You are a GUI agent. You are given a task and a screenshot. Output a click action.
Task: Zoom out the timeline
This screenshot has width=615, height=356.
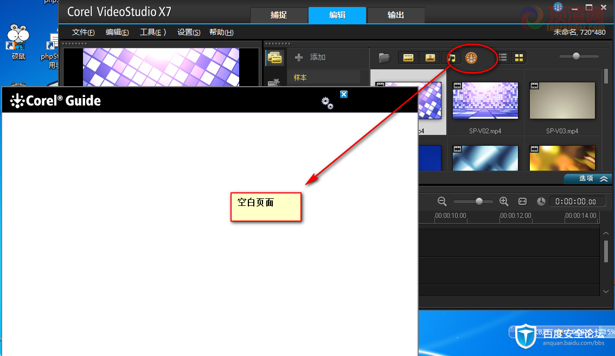point(442,202)
